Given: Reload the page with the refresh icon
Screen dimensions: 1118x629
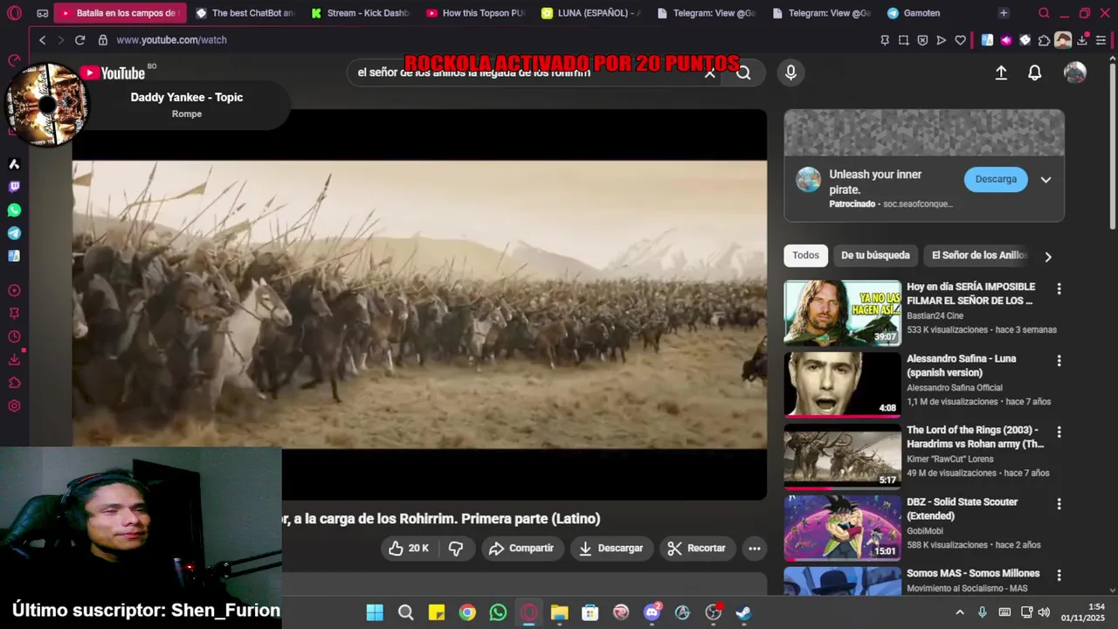Looking at the screenshot, I should click(x=79, y=40).
